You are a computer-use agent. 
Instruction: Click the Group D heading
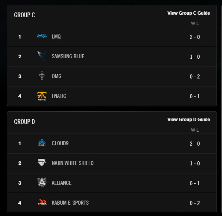click(x=25, y=121)
